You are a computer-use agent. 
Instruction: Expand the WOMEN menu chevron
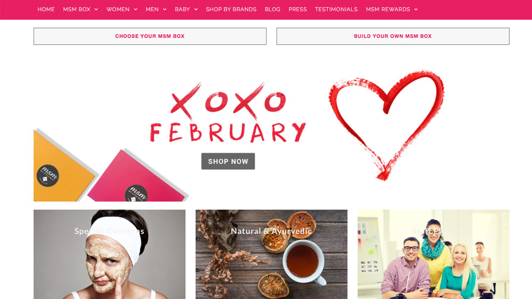pyautogui.click(x=135, y=10)
